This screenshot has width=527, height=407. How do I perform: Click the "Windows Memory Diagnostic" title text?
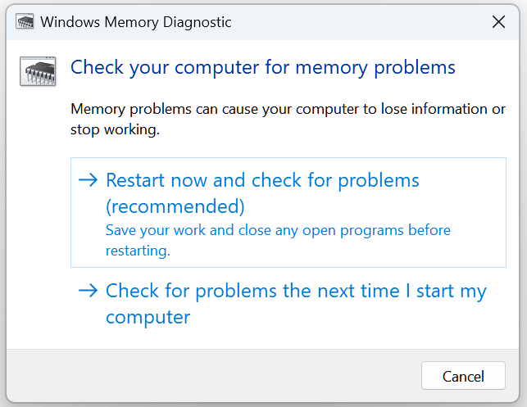135,22
